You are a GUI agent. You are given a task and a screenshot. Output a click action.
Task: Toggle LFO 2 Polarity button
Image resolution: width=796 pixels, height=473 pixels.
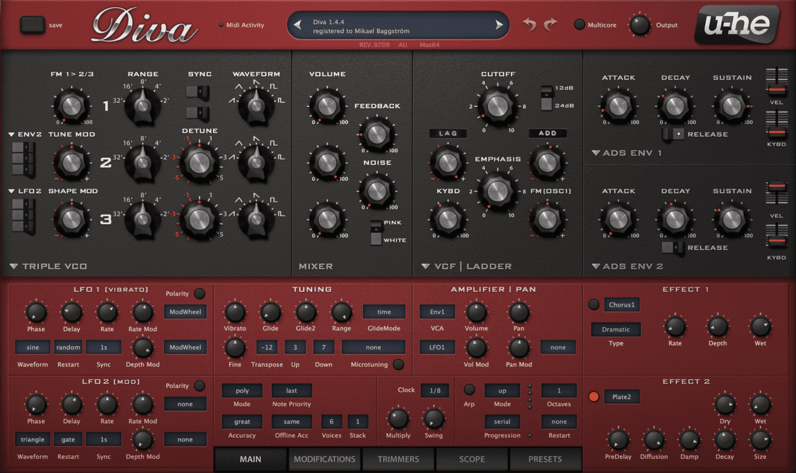click(200, 386)
